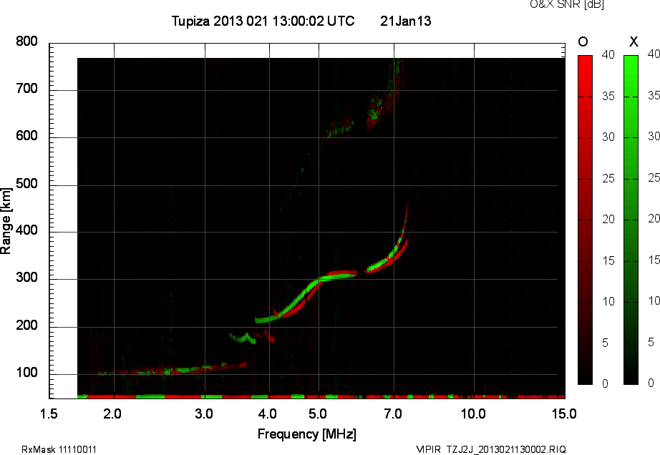The width and height of the screenshot is (660, 455).
Task: Click the 20 tick on the O color scale
Action: [608, 219]
